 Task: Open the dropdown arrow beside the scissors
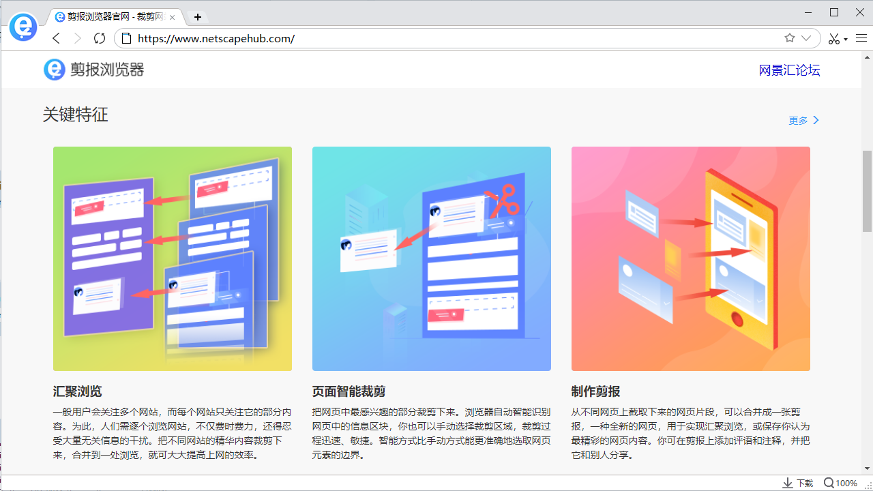[846, 40]
